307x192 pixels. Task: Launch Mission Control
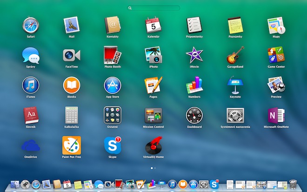pyautogui.click(x=153, y=115)
